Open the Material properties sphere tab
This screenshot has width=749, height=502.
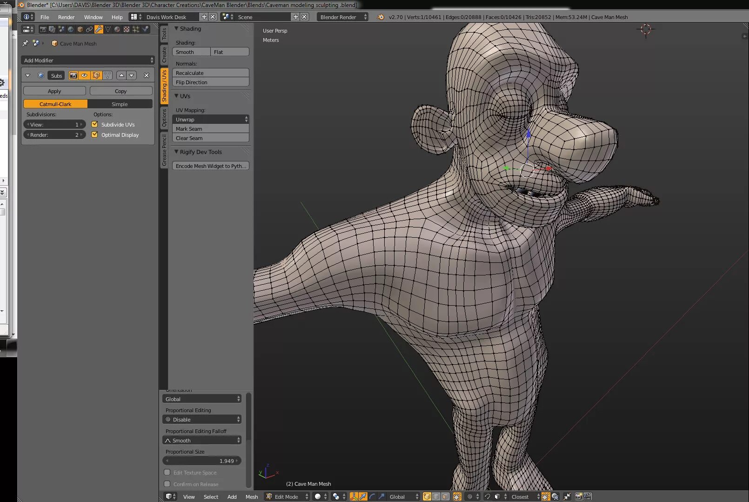117,29
